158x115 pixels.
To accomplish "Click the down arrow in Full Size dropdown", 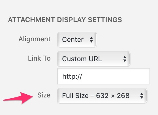I will click(x=142, y=97).
